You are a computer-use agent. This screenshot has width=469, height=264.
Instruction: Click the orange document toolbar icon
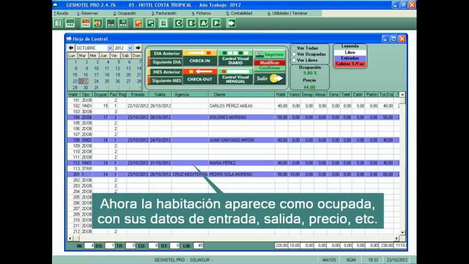(x=139, y=23)
